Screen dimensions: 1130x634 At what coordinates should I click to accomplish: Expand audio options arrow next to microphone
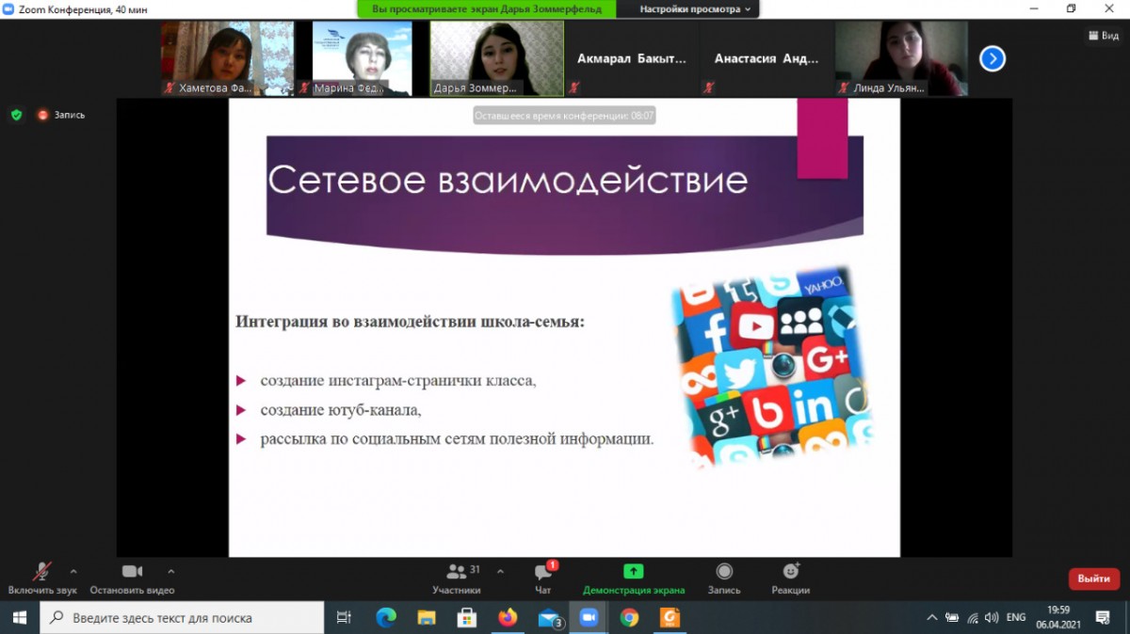click(x=73, y=571)
